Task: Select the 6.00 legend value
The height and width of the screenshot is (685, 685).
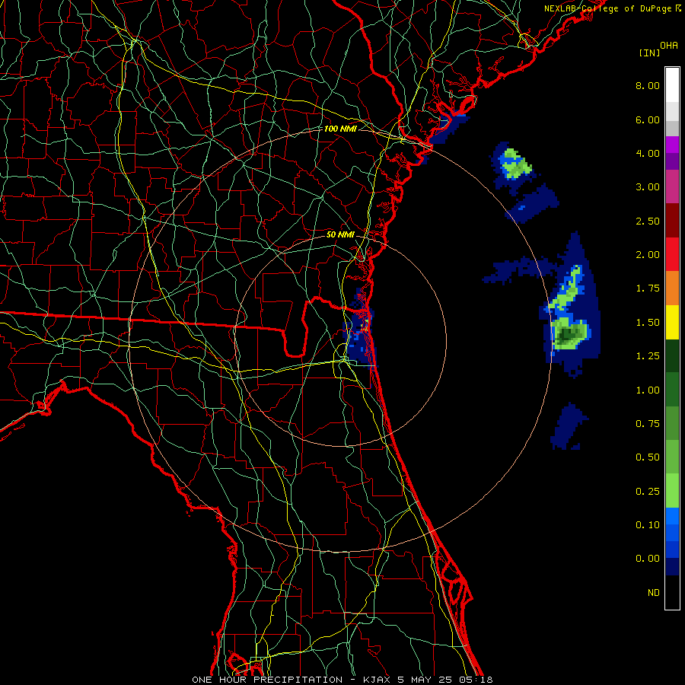Action: [648, 119]
